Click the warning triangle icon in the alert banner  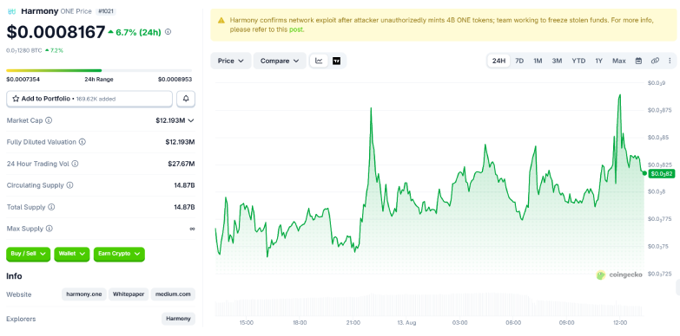coord(221,20)
